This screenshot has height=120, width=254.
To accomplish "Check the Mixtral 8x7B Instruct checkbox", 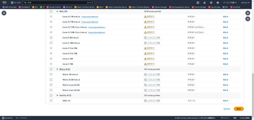I will coord(51,79).
